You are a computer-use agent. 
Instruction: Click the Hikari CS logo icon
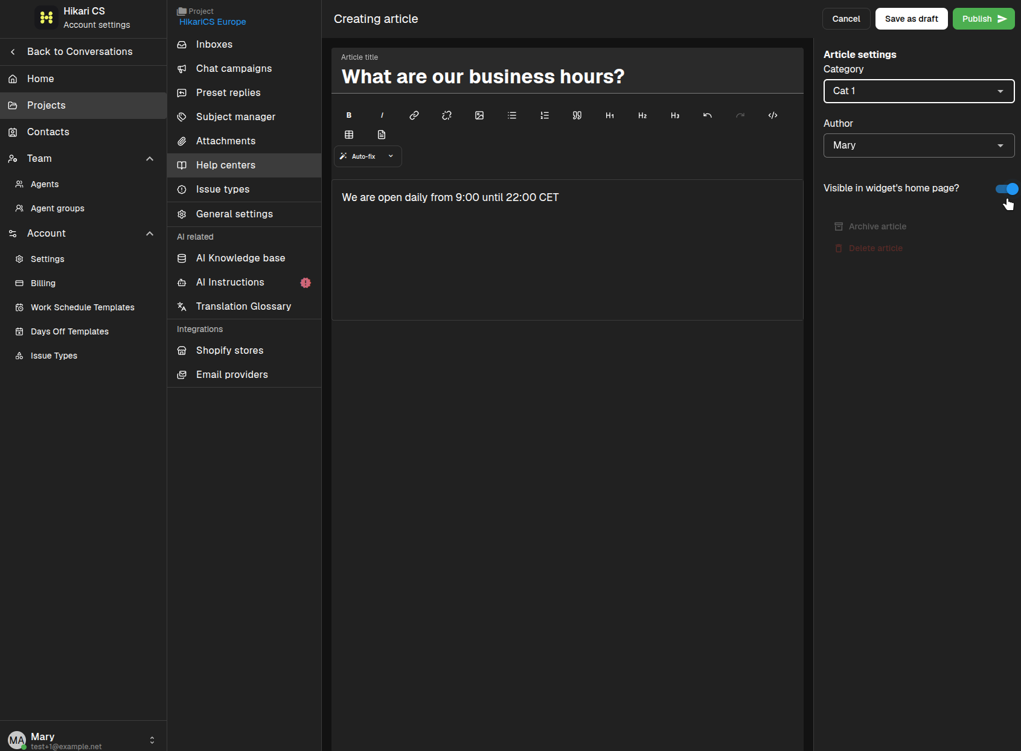pos(46,18)
